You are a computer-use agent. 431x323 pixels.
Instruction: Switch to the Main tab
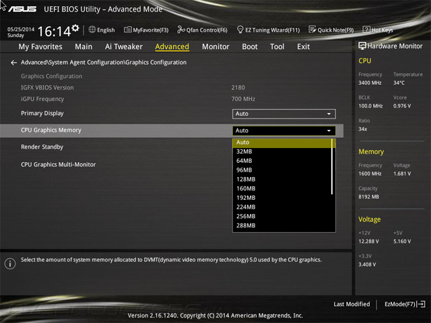click(x=84, y=46)
